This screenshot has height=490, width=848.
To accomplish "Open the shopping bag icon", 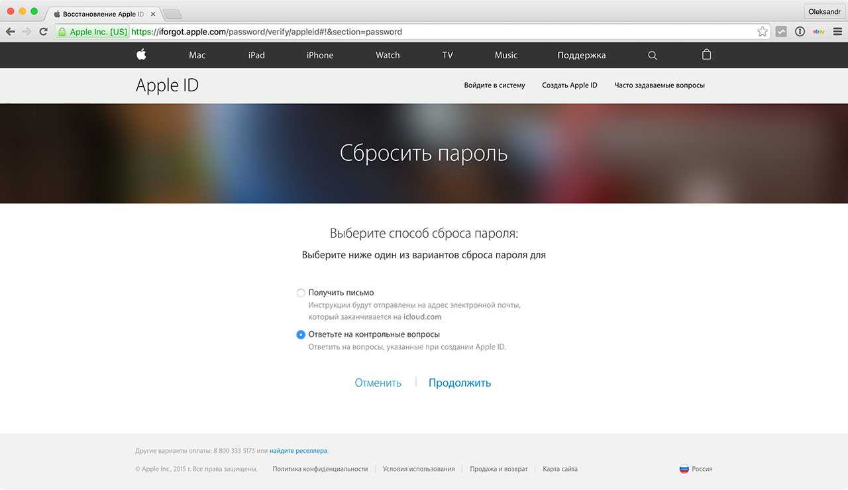I will [706, 55].
